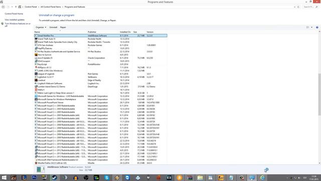Click the change view icon in toolbar
This screenshot has width=321, height=181.
[307, 27]
